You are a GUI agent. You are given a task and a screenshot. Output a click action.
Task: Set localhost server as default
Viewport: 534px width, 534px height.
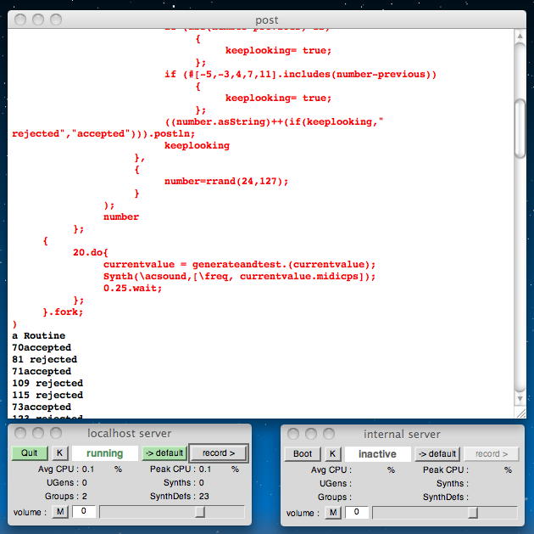[164, 452]
